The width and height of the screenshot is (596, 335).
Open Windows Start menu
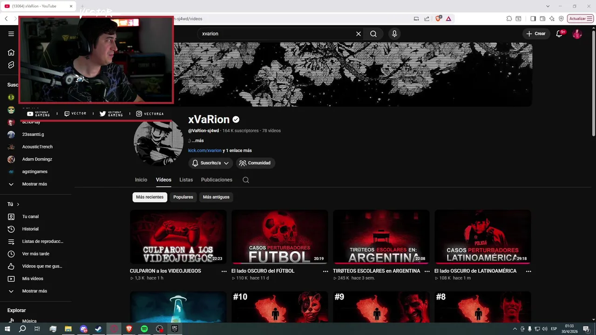[x=7, y=329]
